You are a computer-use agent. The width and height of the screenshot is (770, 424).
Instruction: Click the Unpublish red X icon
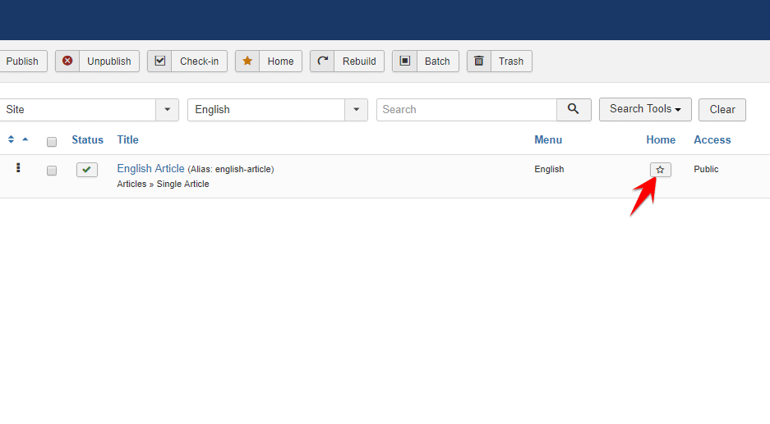pyautogui.click(x=67, y=61)
